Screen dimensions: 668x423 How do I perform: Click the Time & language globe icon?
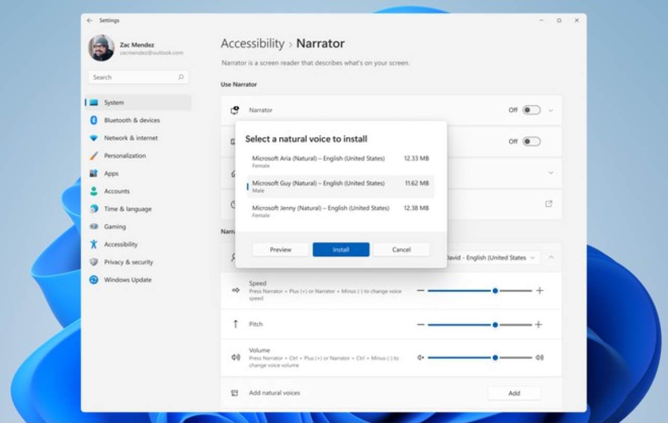[x=94, y=209]
